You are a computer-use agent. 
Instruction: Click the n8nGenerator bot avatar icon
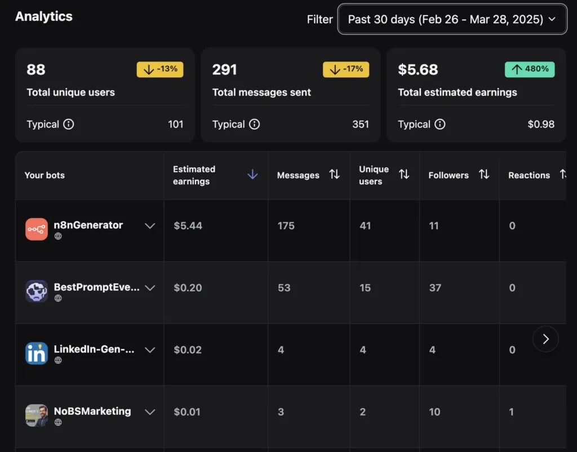point(37,229)
